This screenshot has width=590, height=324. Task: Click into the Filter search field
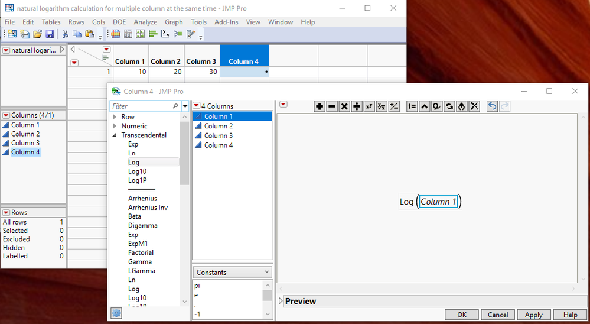(x=141, y=106)
